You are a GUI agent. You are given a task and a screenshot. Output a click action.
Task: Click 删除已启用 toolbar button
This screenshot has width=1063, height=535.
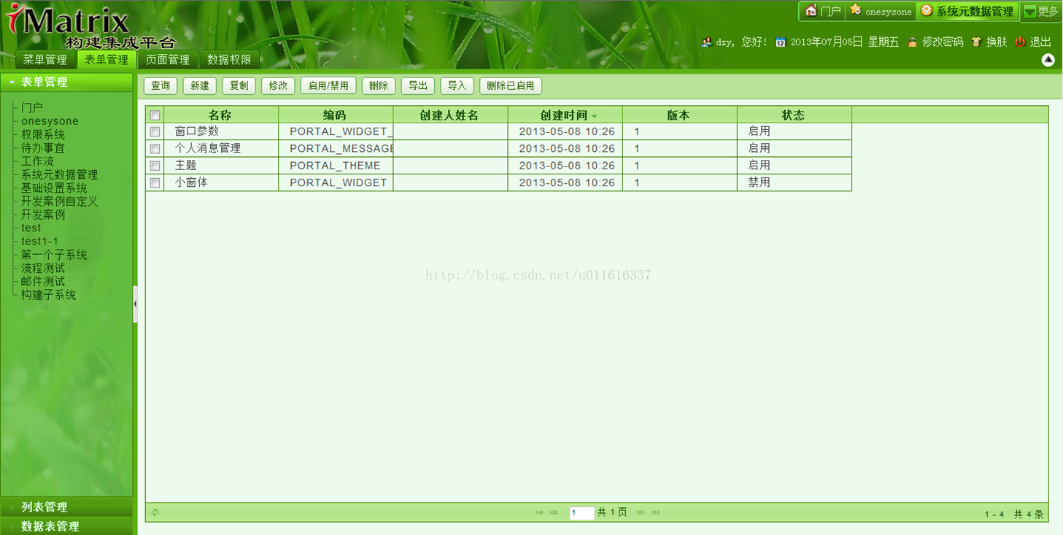click(x=510, y=85)
